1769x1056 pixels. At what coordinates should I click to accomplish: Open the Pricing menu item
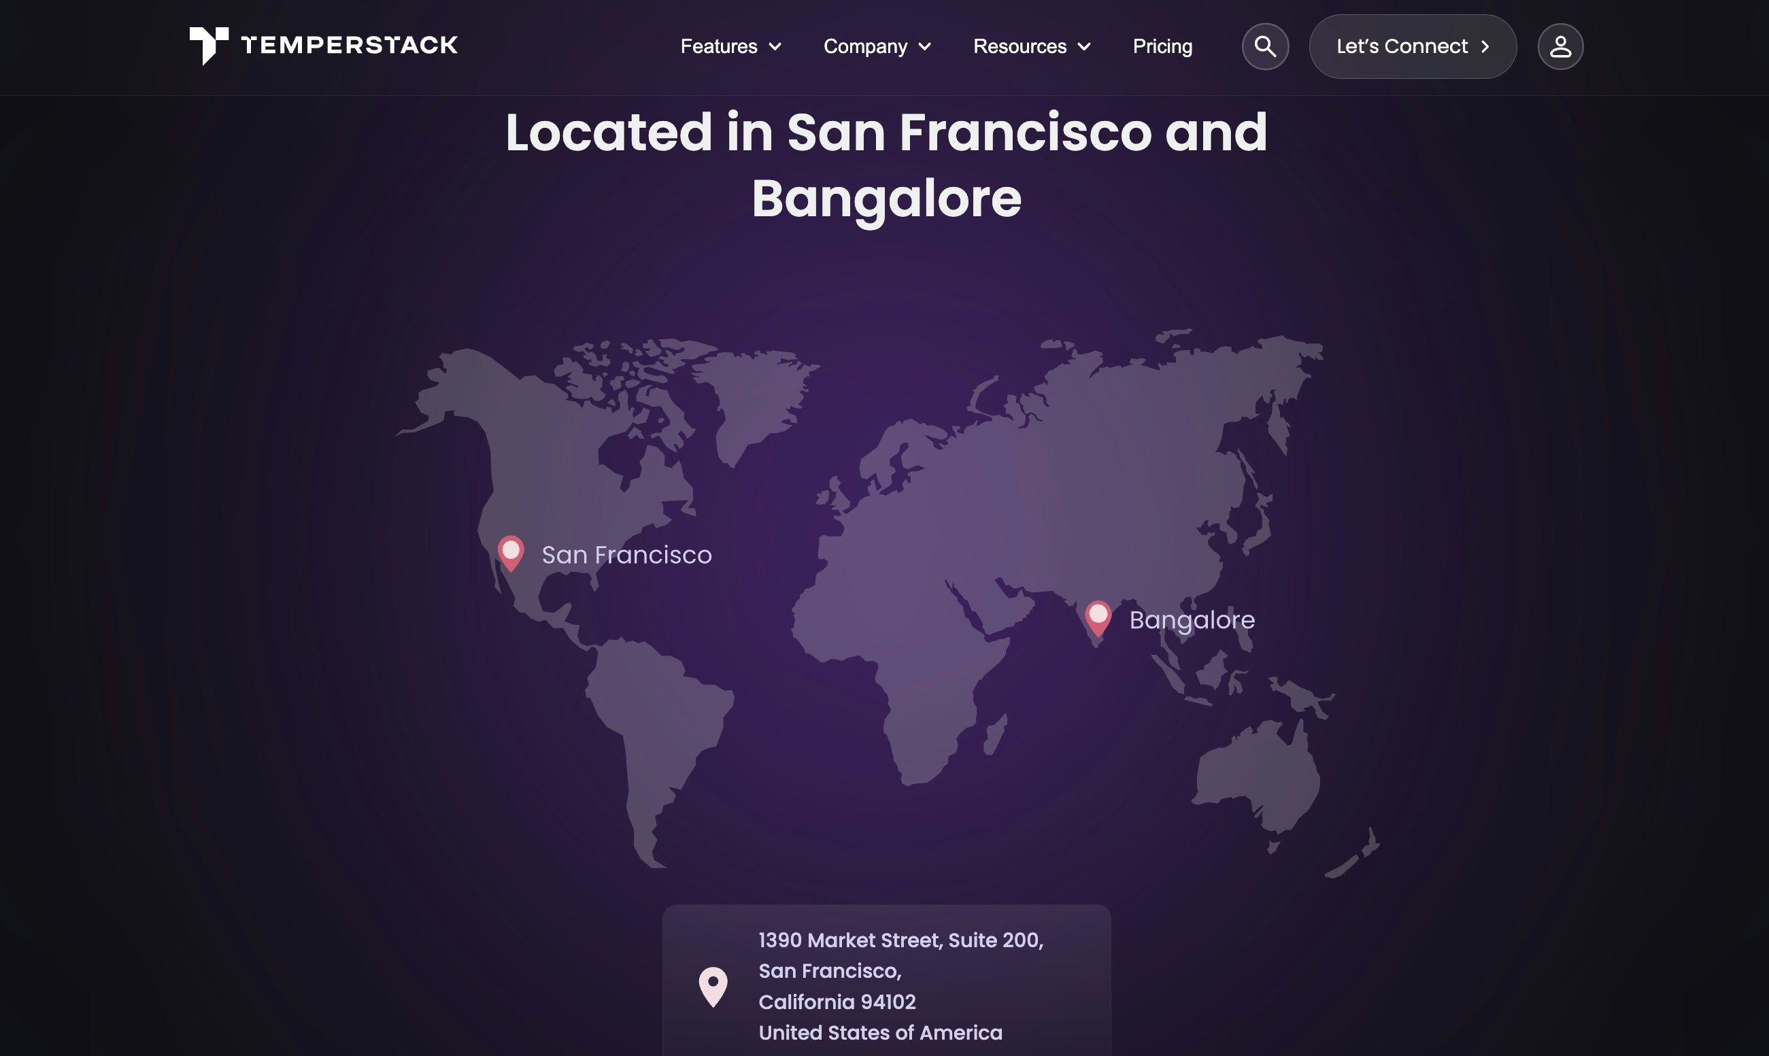point(1162,46)
